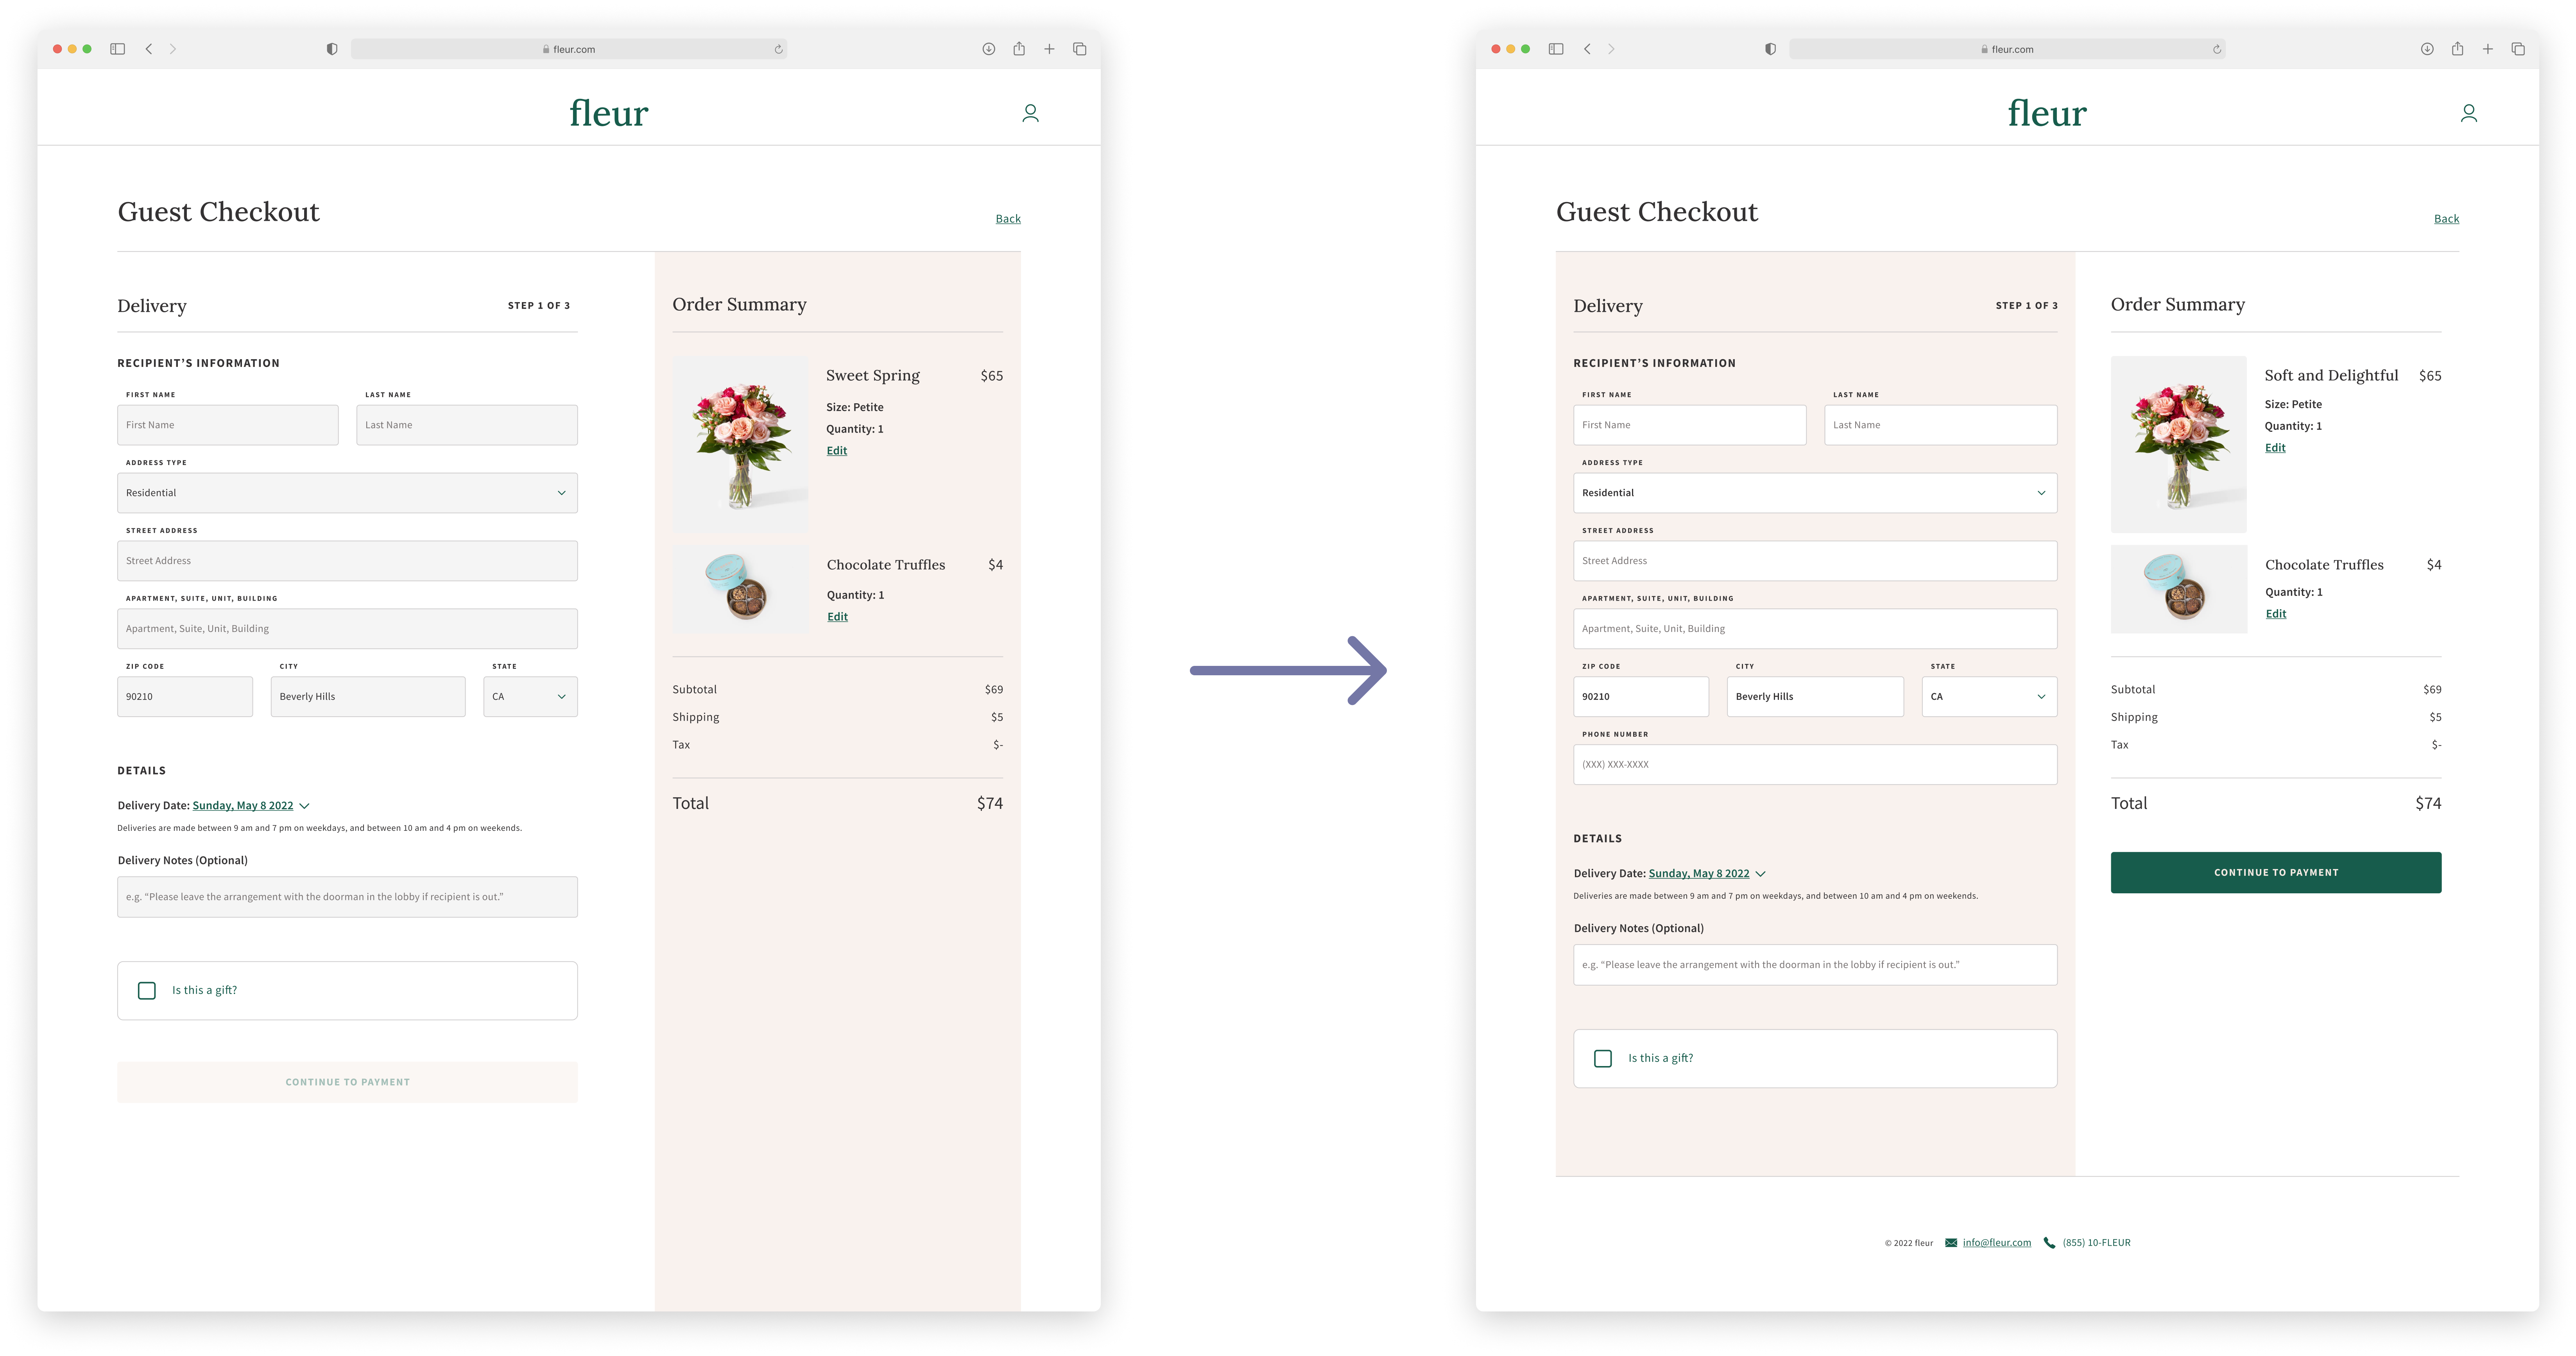
Task: Click forward arrow in left browser window
Action: click(x=173, y=49)
